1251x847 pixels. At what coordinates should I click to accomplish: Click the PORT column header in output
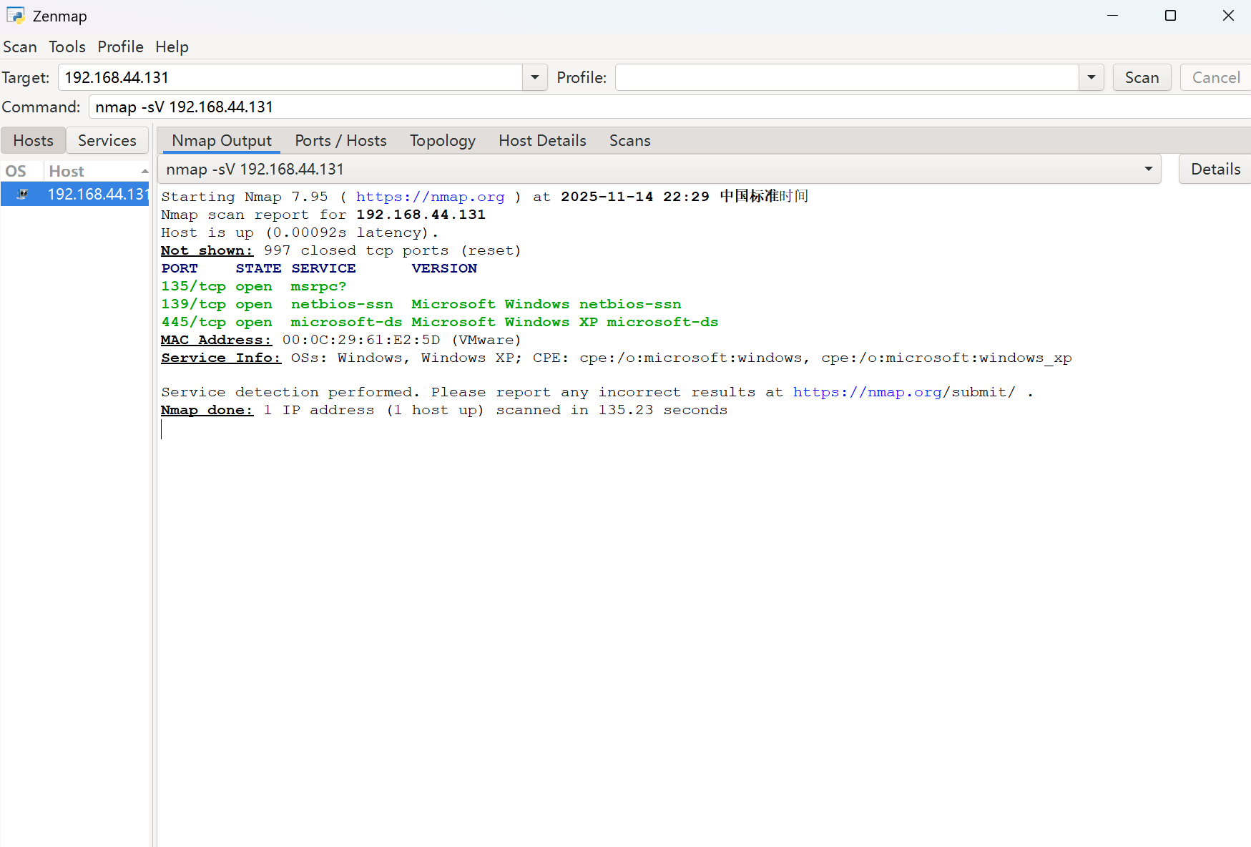click(x=180, y=268)
